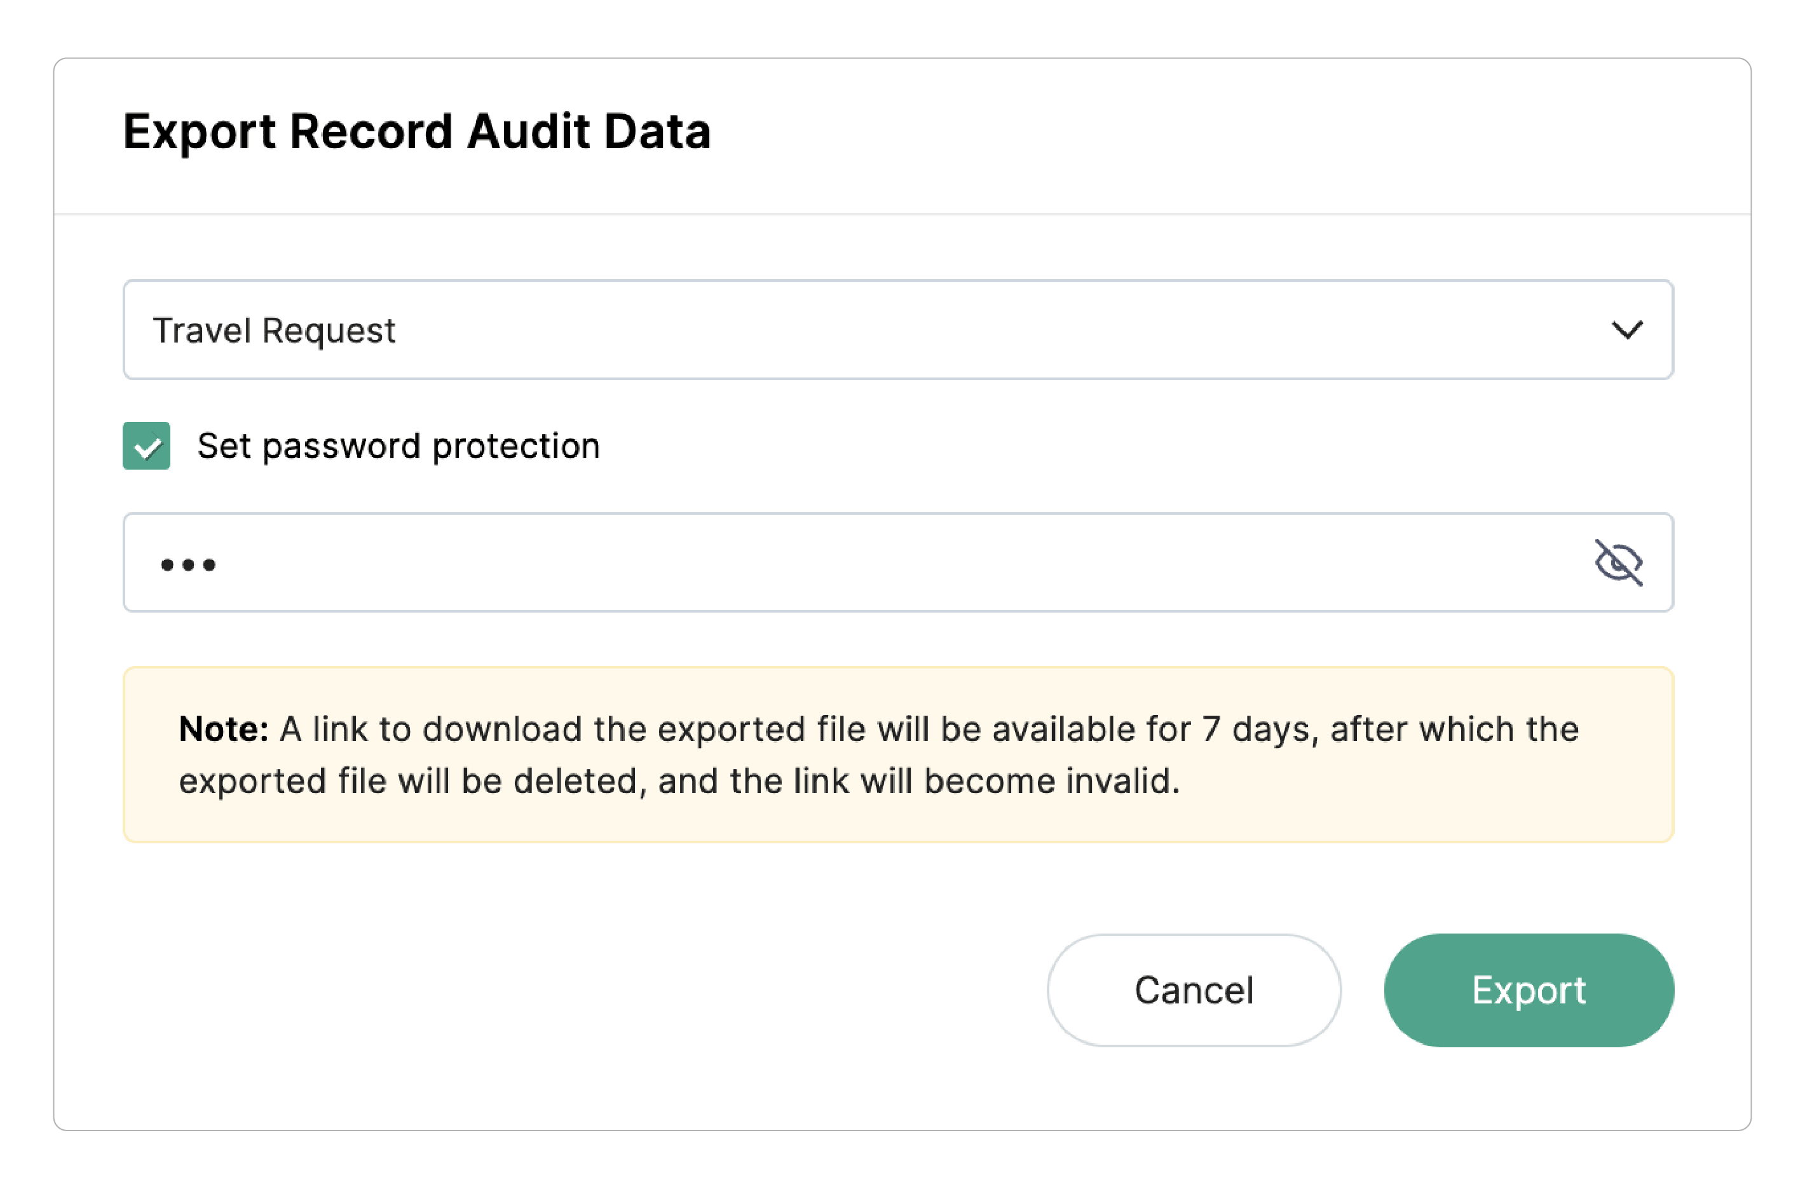Click the chevron arrow in the Travel Request dropdown

[1627, 330]
